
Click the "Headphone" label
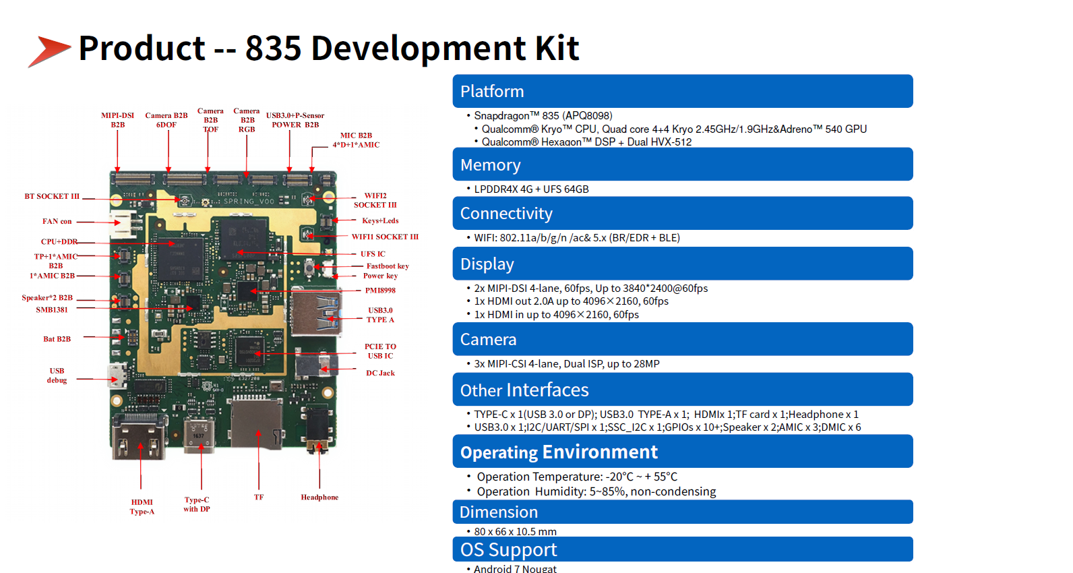319,497
